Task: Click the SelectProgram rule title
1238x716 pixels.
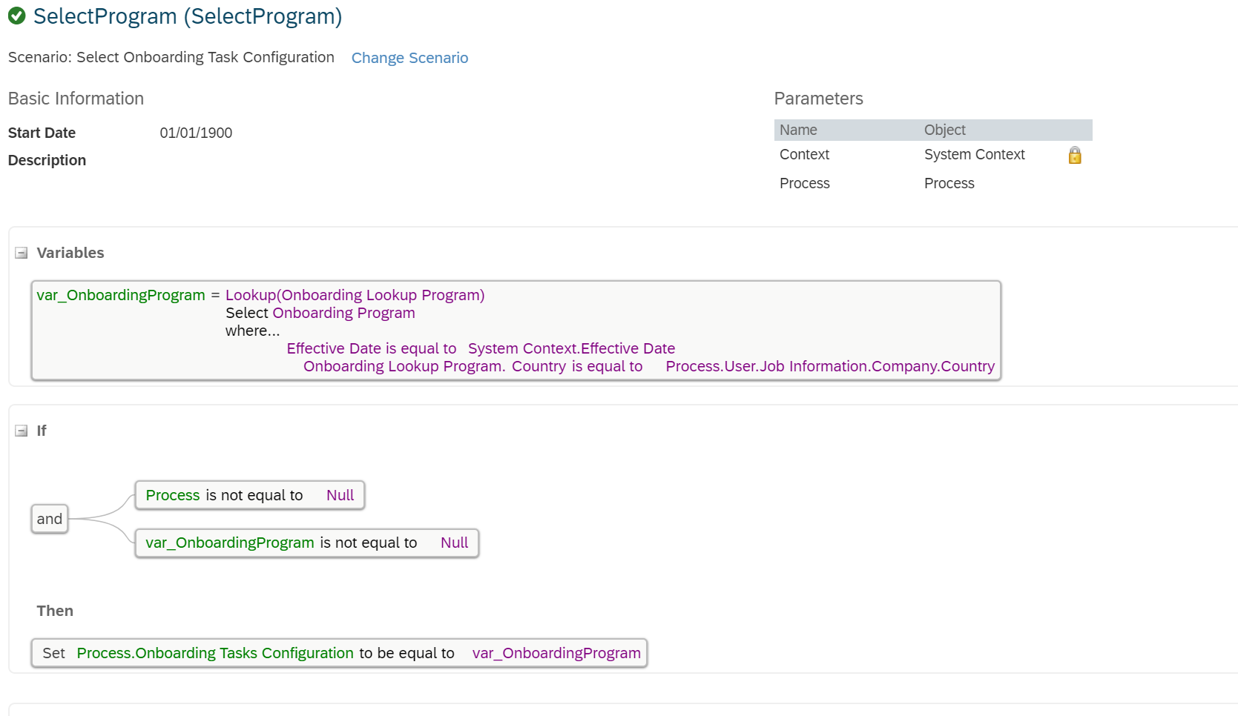Action: click(x=188, y=16)
